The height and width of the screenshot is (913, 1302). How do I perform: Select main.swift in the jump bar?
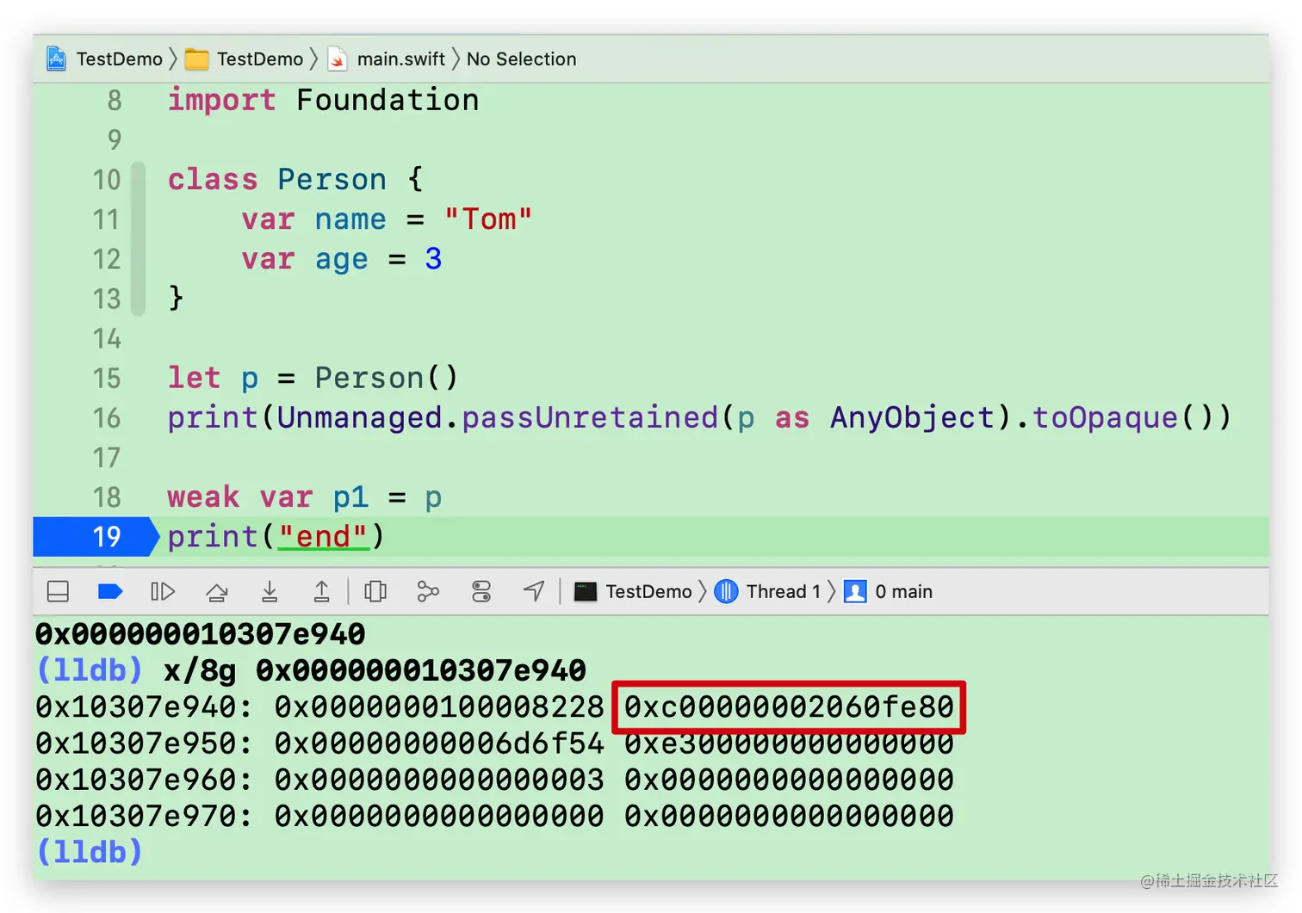387,59
